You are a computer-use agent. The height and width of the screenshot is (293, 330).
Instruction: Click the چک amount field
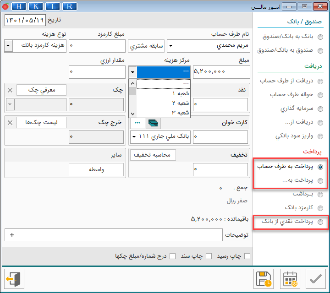click(96, 104)
